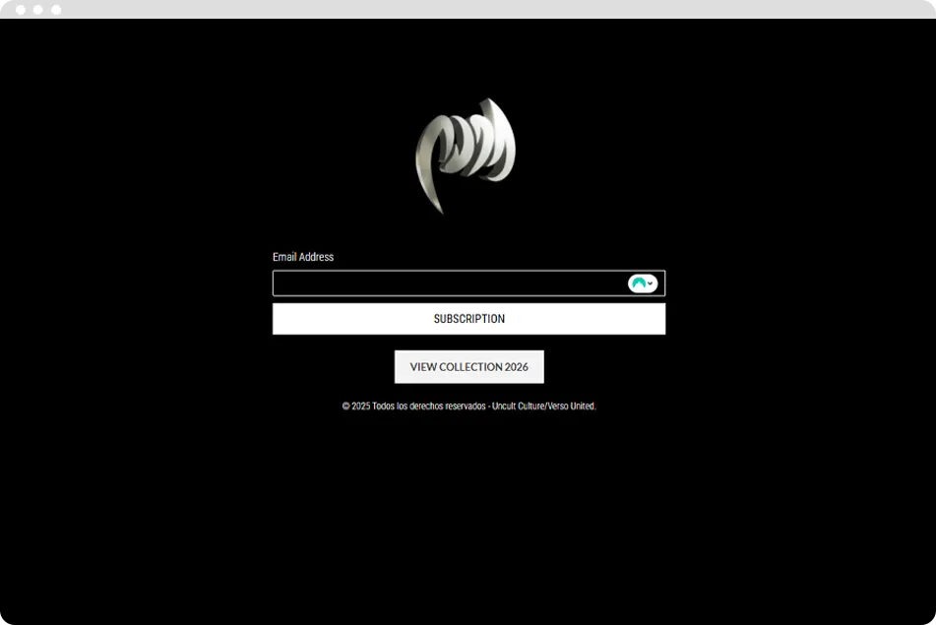
Task: Select the Uncult Culture/Verso United footer text
Action: pyautogui.click(x=543, y=406)
